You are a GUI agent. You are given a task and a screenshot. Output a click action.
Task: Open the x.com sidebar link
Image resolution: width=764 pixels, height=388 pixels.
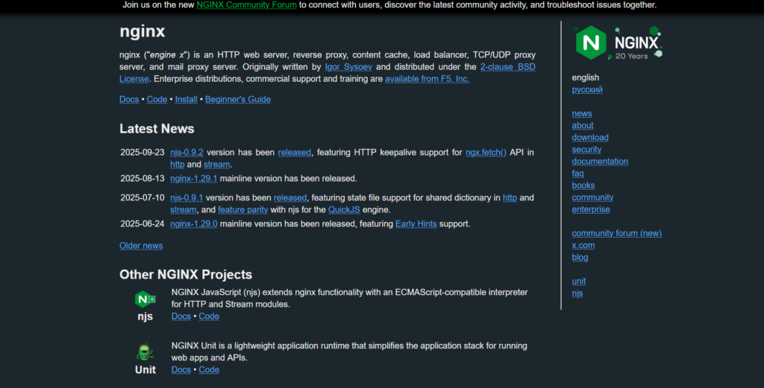pos(583,245)
